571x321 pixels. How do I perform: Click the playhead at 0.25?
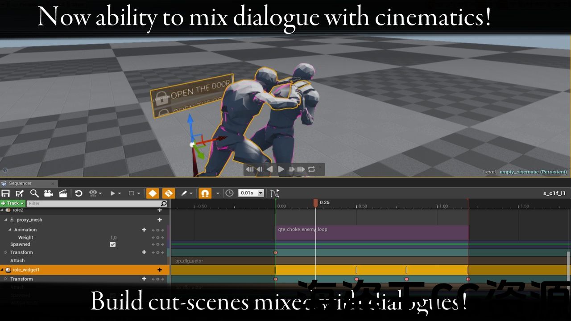pyautogui.click(x=315, y=203)
